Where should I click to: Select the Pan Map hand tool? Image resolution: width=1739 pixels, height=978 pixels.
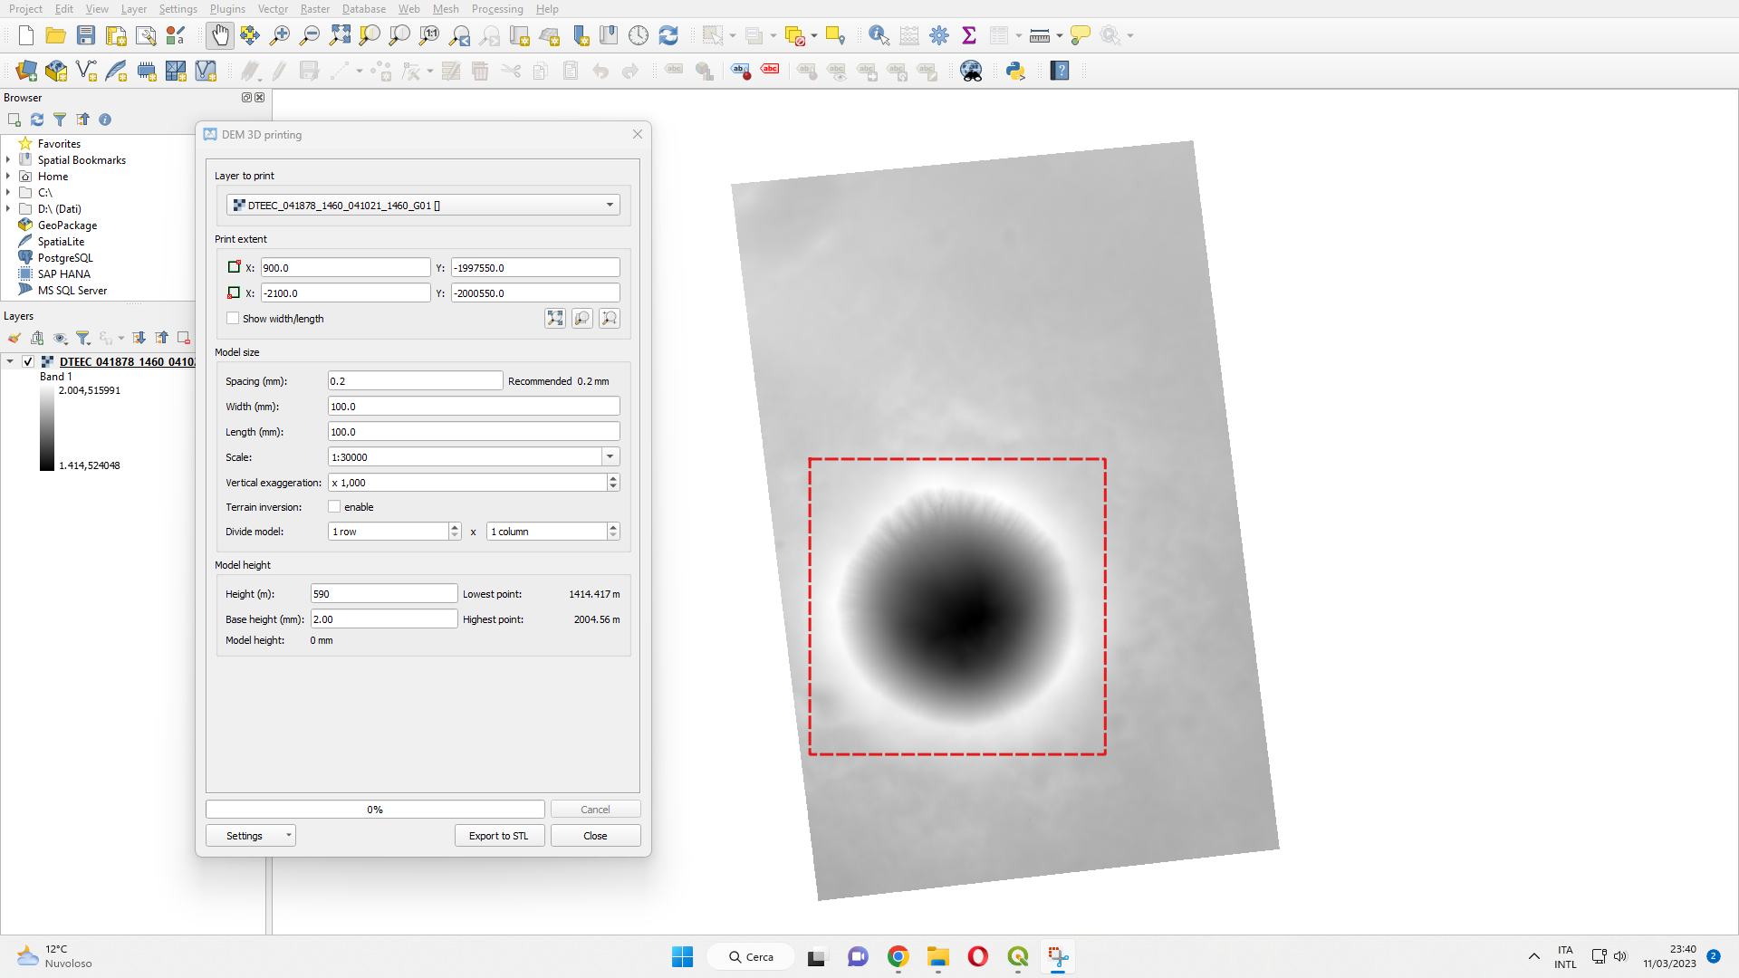(x=220, y=35)
